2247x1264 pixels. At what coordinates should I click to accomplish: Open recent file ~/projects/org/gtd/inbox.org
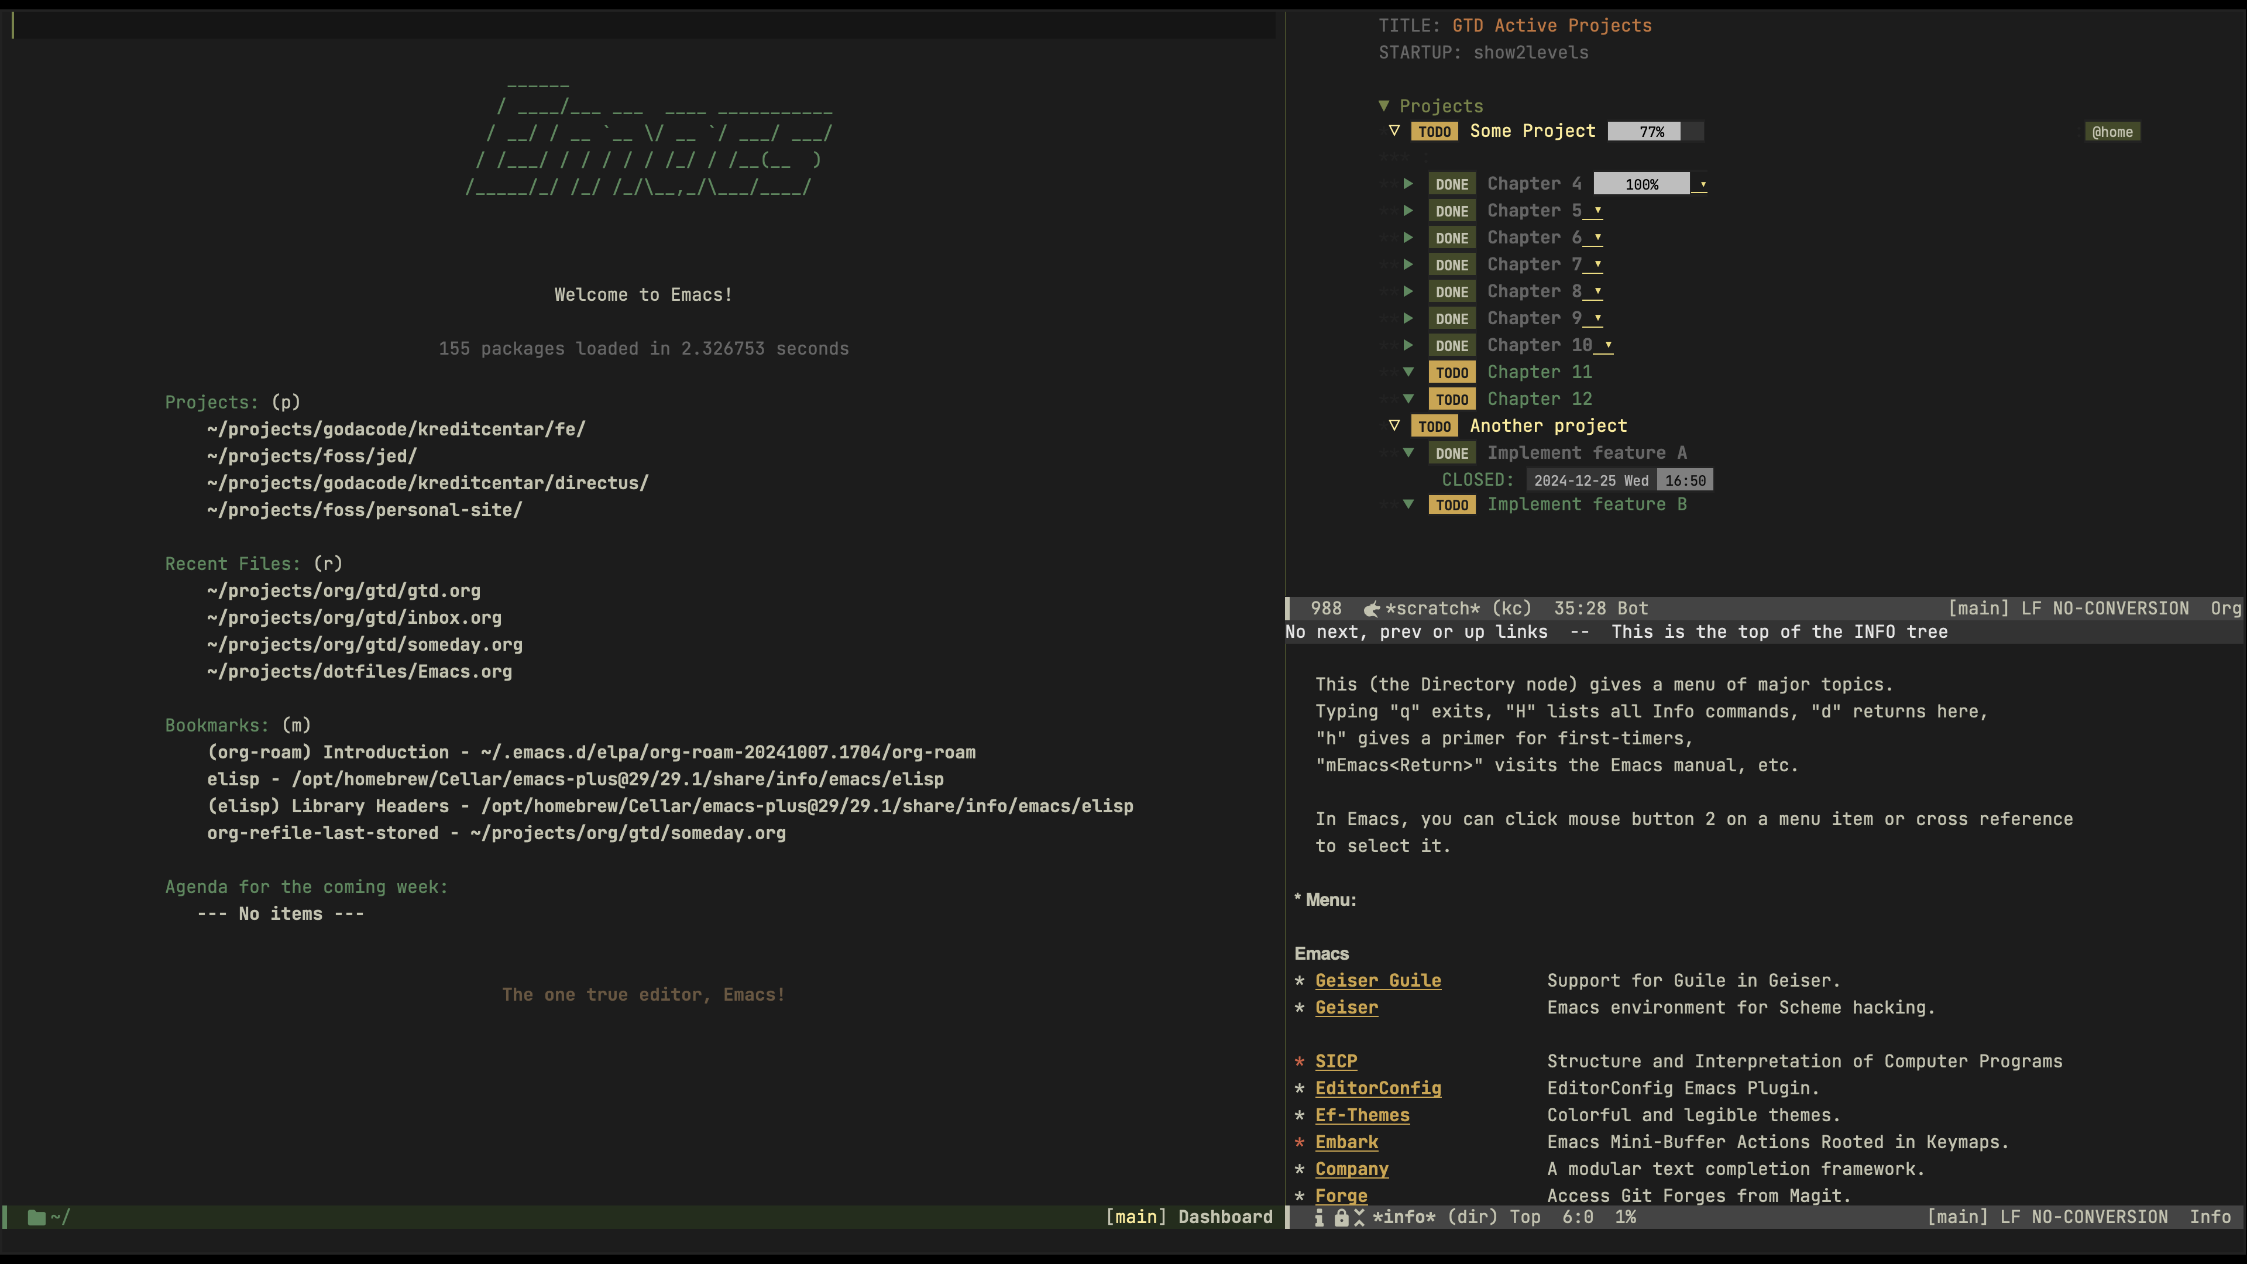354,617
